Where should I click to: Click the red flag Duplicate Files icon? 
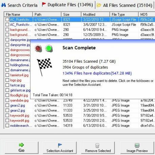pyautogui.click(x=44, y=4)
